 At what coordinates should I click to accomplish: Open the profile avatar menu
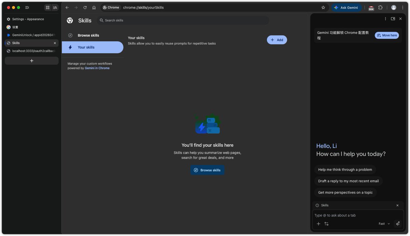click(x=394, y=8)
